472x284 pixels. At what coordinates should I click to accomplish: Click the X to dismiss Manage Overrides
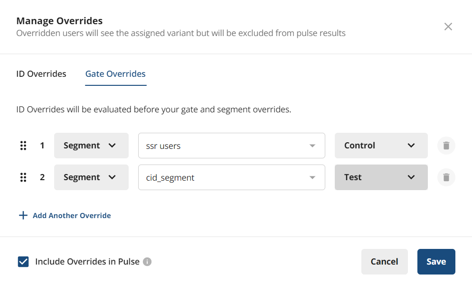[448, 27]
